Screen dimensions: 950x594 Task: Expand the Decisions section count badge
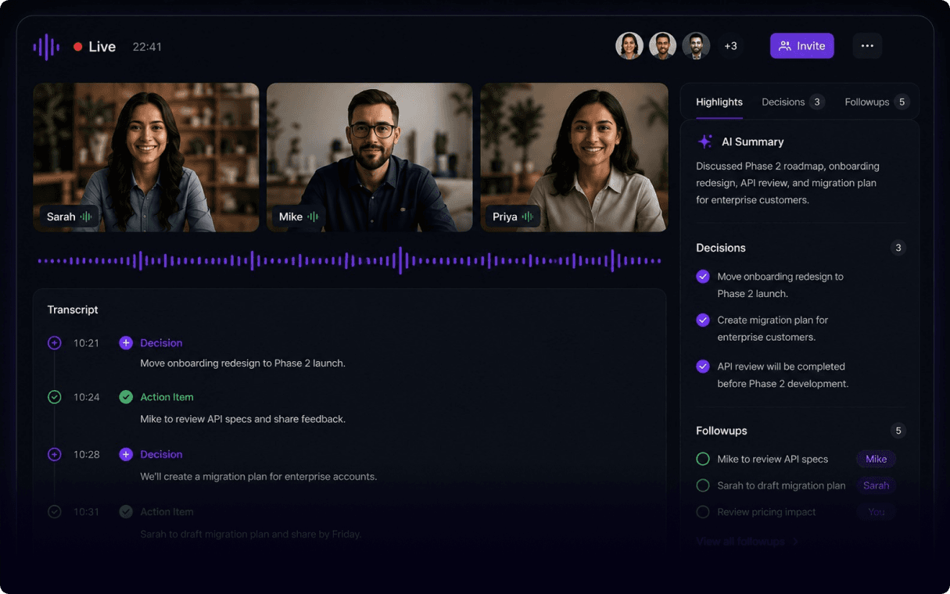click(898, 248)
